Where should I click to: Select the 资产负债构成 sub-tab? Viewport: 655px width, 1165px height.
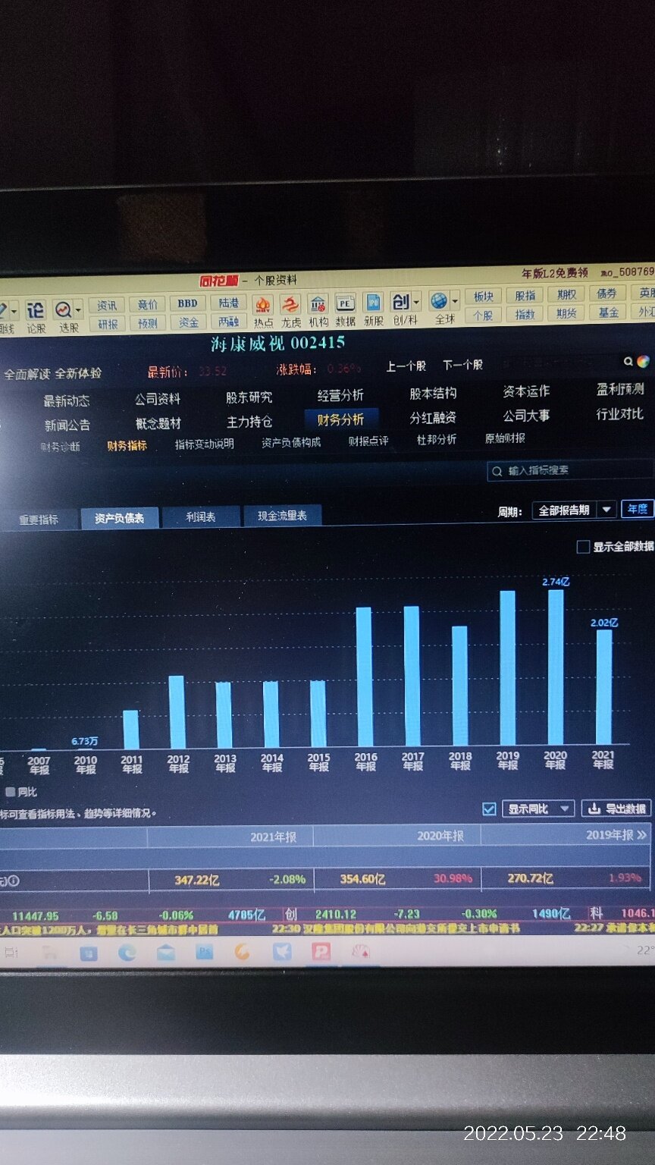click(x=291, y=442)
